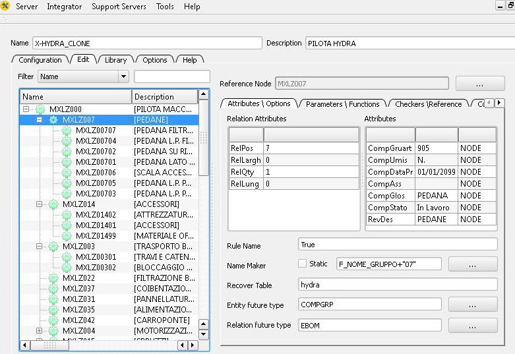Click the Rule Name input field

(398, 245)
